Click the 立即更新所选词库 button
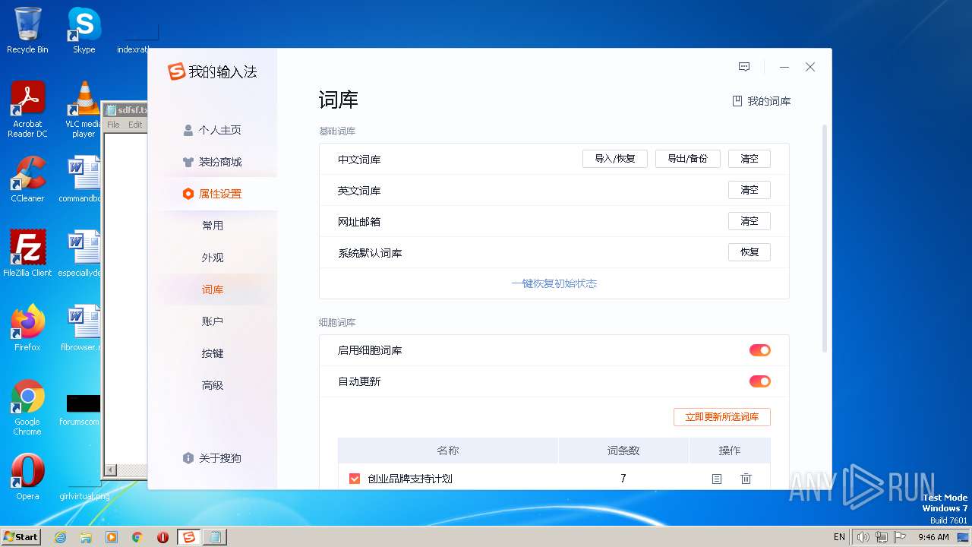This screenshot has width=972, height=547. (722, 417)
